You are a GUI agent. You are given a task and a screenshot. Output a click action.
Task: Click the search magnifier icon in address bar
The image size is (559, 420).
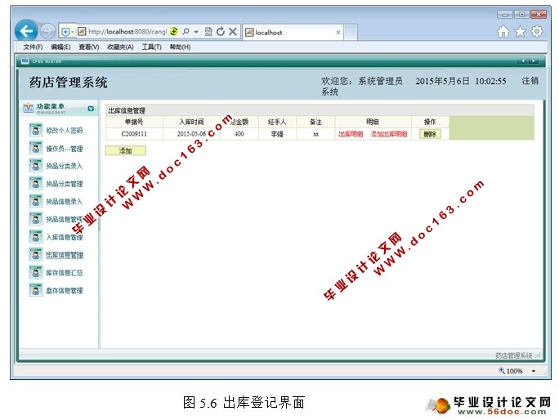tap(186, 32)
